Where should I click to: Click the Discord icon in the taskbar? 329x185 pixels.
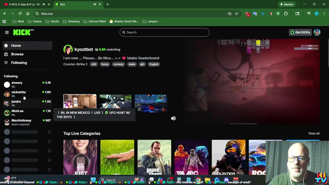click(x=226, y=180)
